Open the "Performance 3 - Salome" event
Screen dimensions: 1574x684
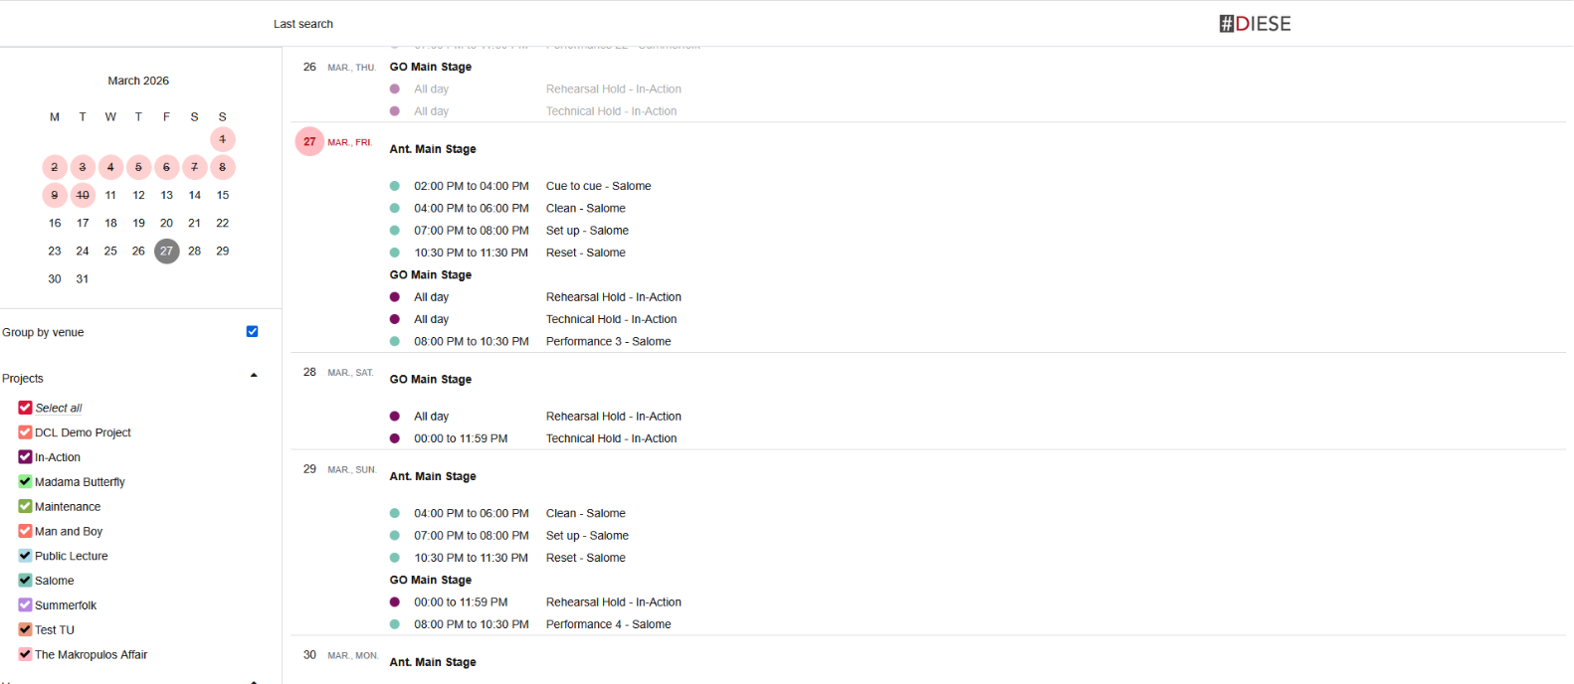click(x=608, y=341)
